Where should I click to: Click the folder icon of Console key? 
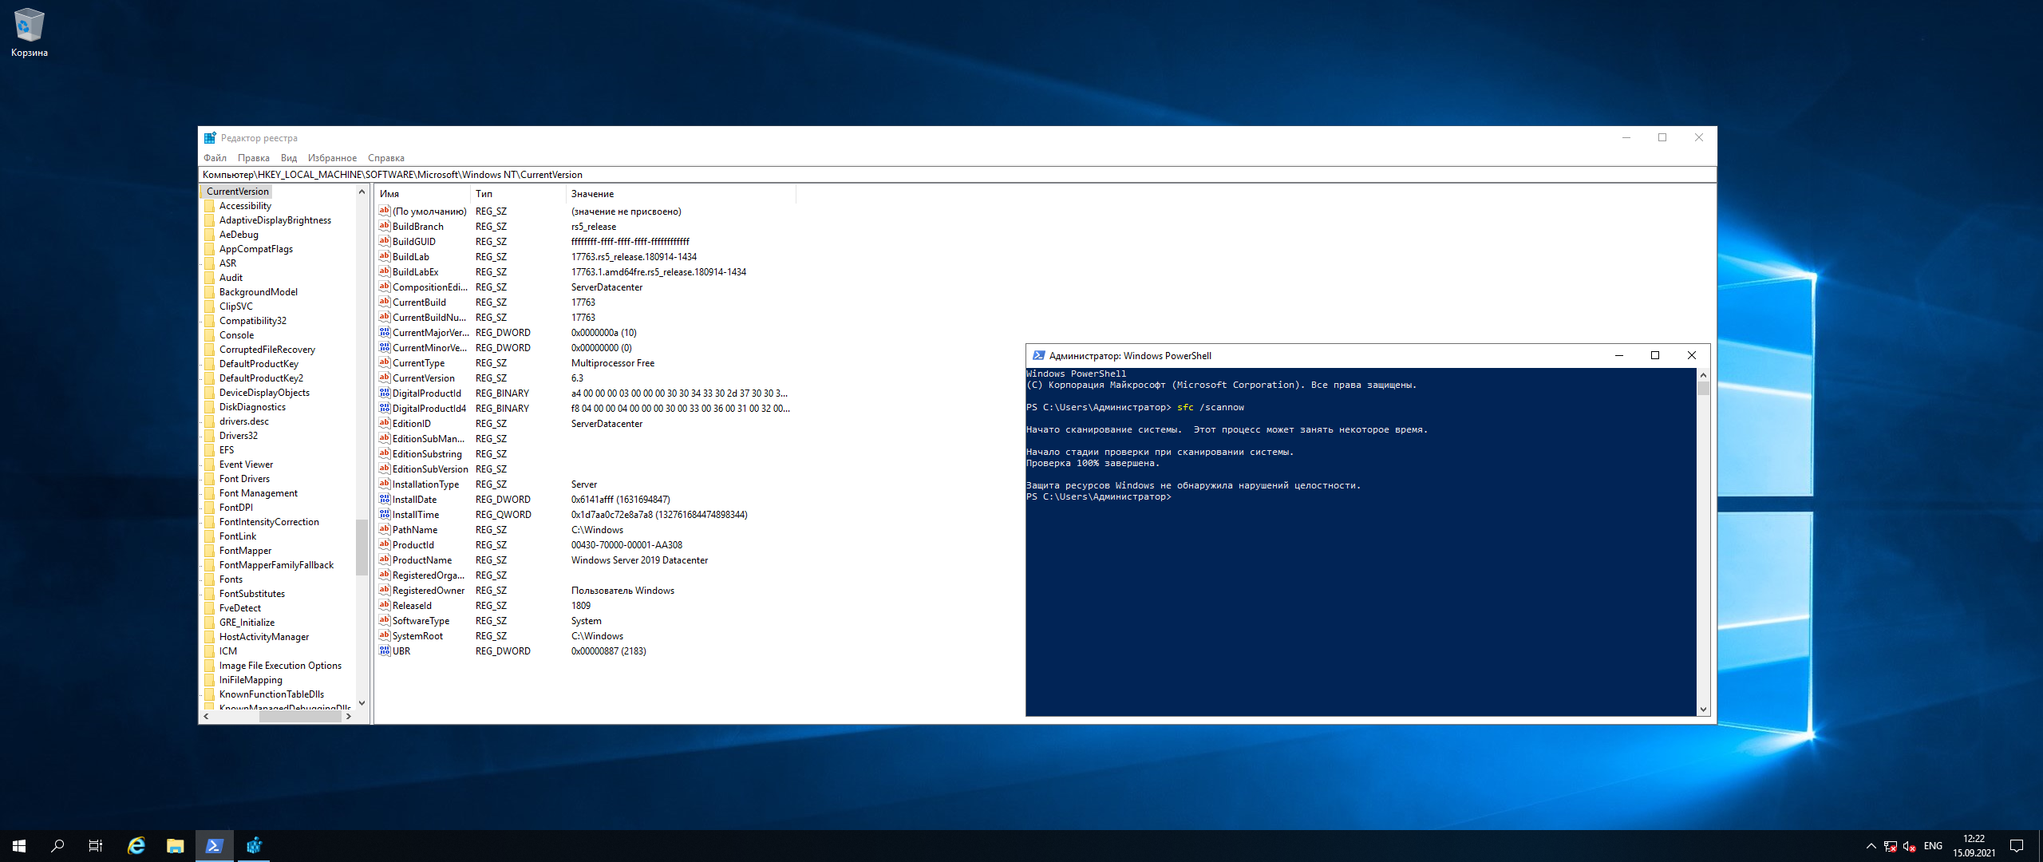click(210, 335)
